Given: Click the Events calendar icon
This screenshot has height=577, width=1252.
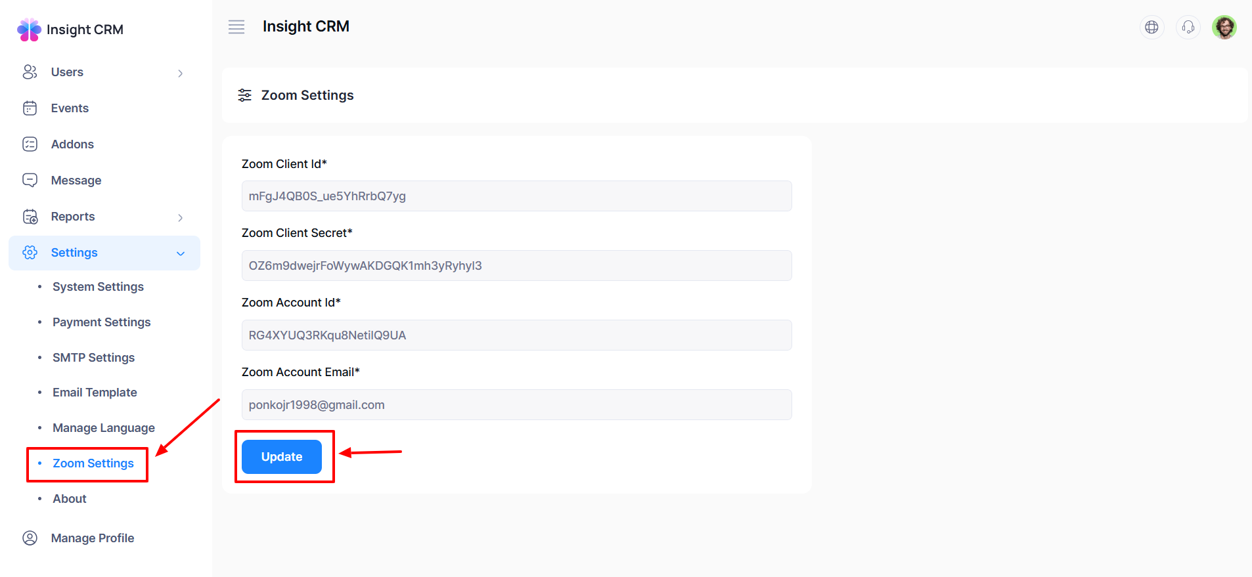Looking at the screenshot, I should pyautogui.click(x=30, y=108).
